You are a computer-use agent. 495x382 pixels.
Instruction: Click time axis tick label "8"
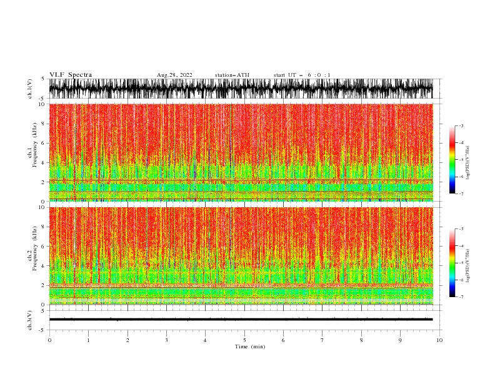pos(361,340)
